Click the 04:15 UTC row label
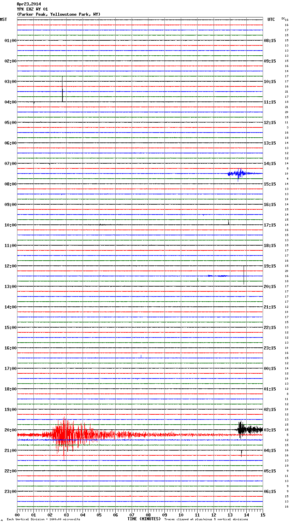The image size is (290, 524). click(x=270, y=451)
